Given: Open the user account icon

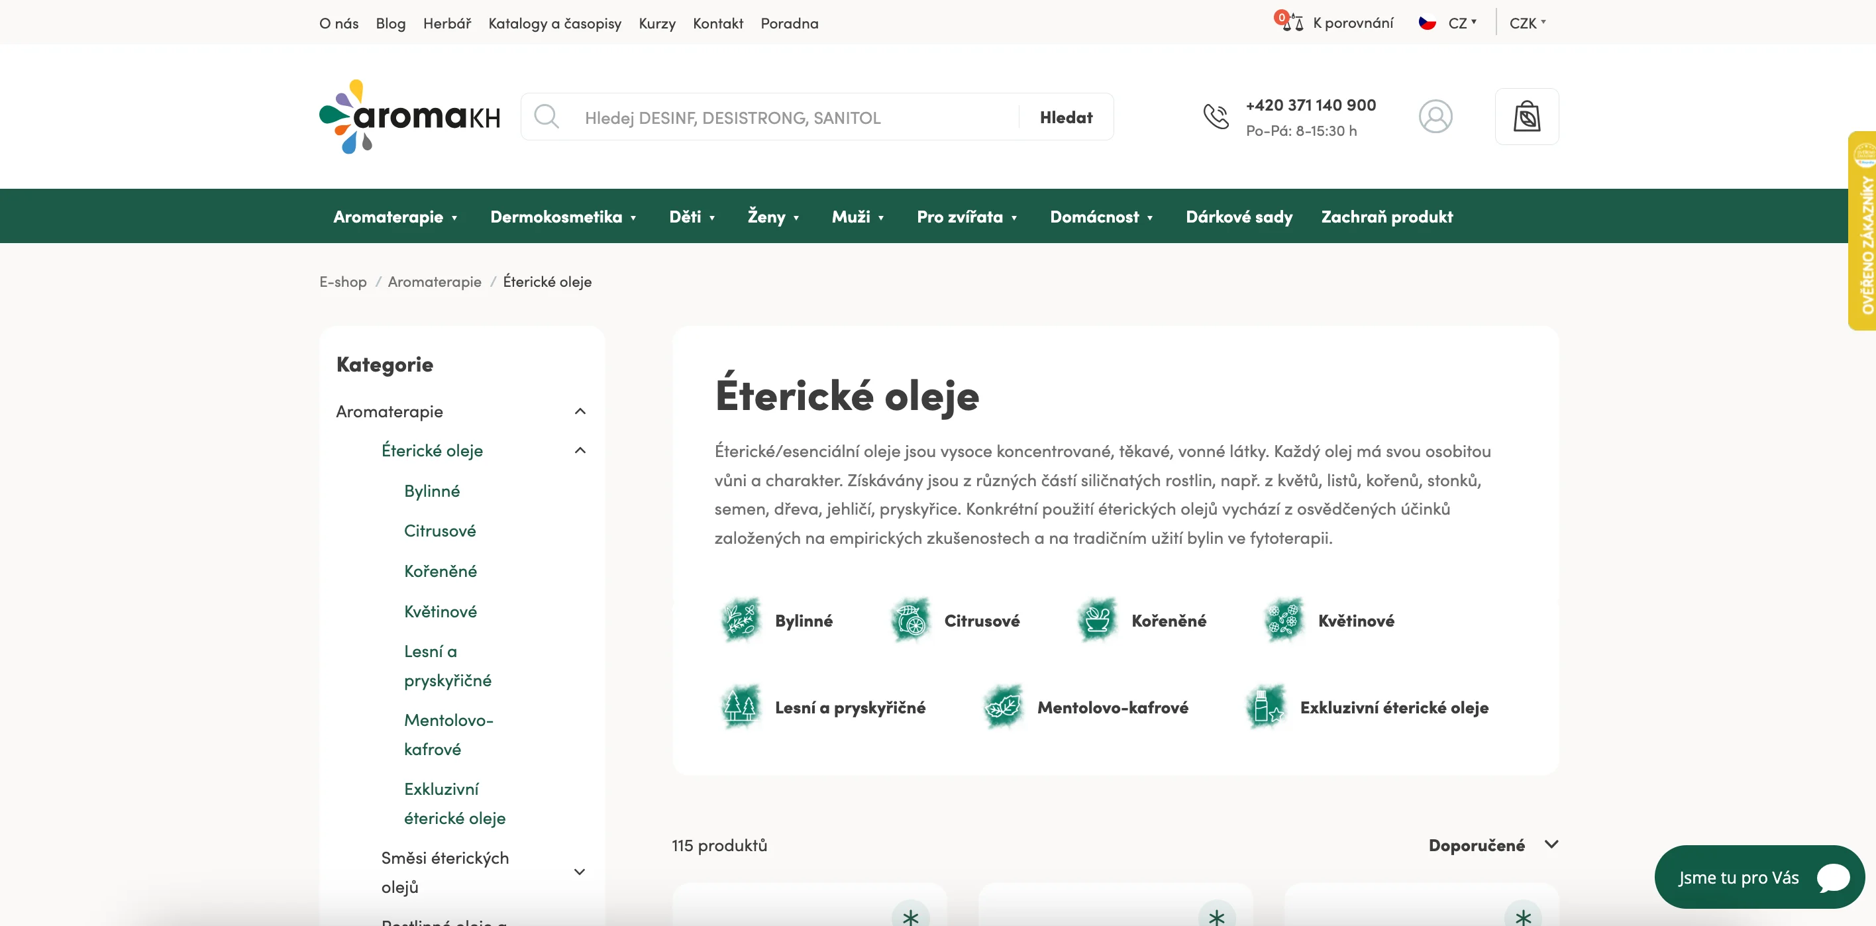Looking at the screenshot, I should [1435, 117].
